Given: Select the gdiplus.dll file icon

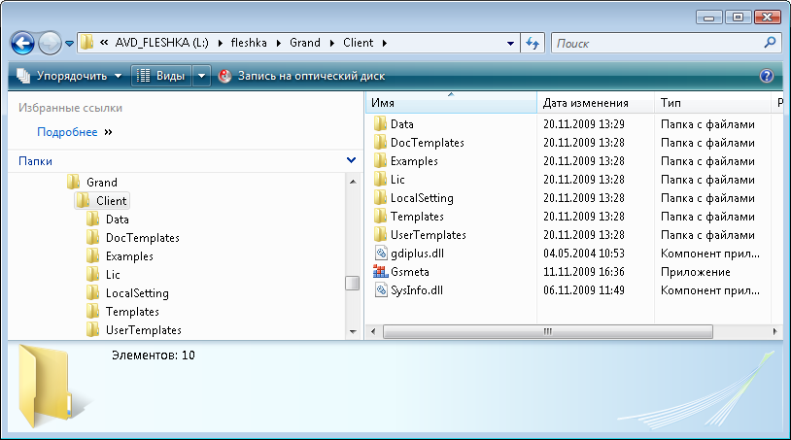Looking at the screenshot, I should click(380, 254).
